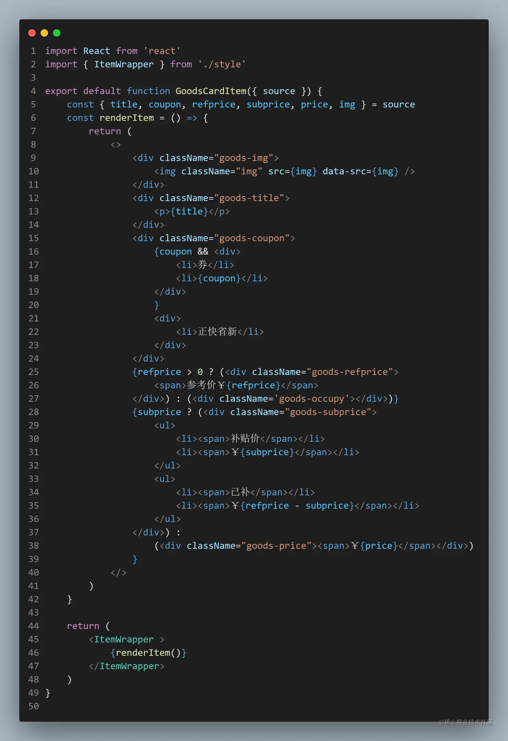Viewport: 508px width, 741px height.
Task: Click the text 正快省新
Action: (x=217, y=332)
